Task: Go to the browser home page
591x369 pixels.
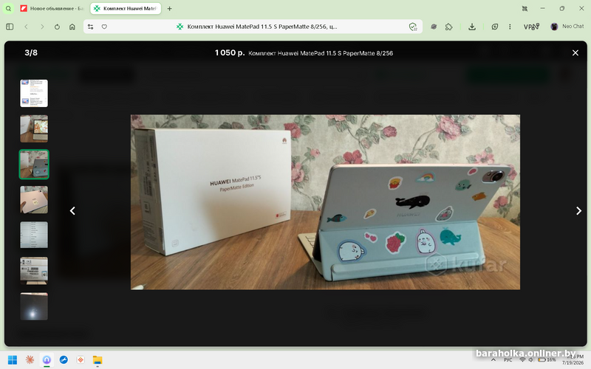Action: [x=72, y=27]
